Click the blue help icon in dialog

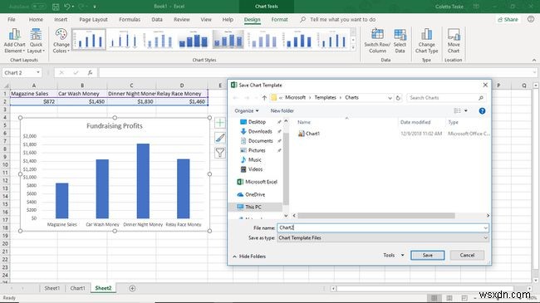point(482,111)
